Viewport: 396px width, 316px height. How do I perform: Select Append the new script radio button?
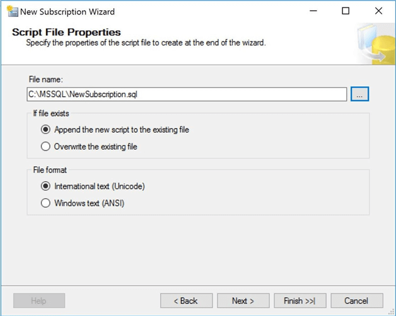coord(45,130)
